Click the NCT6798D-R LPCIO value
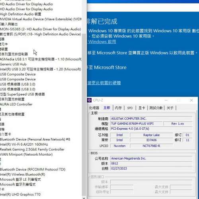This screenshot has height=199, width=199. (x=151, y=146)
